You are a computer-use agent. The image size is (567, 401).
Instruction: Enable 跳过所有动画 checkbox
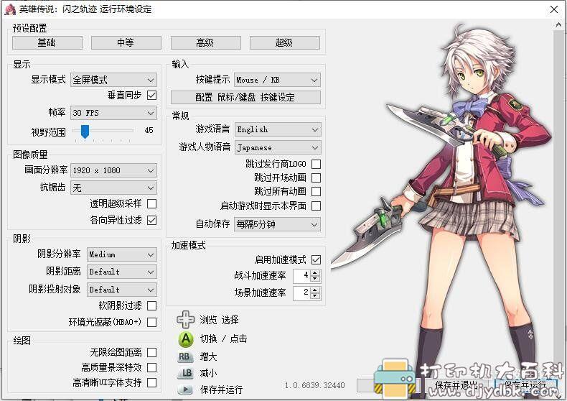[316, 191]
